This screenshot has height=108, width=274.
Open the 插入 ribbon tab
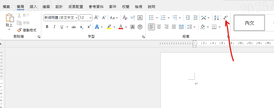(x=33, y=7)
